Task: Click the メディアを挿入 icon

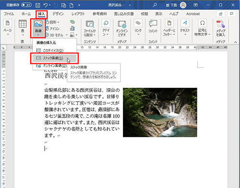Action: 221,24
